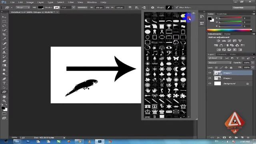Open the stroke width dropdown
The image size is (256, 144).
[x=74, y=8]
